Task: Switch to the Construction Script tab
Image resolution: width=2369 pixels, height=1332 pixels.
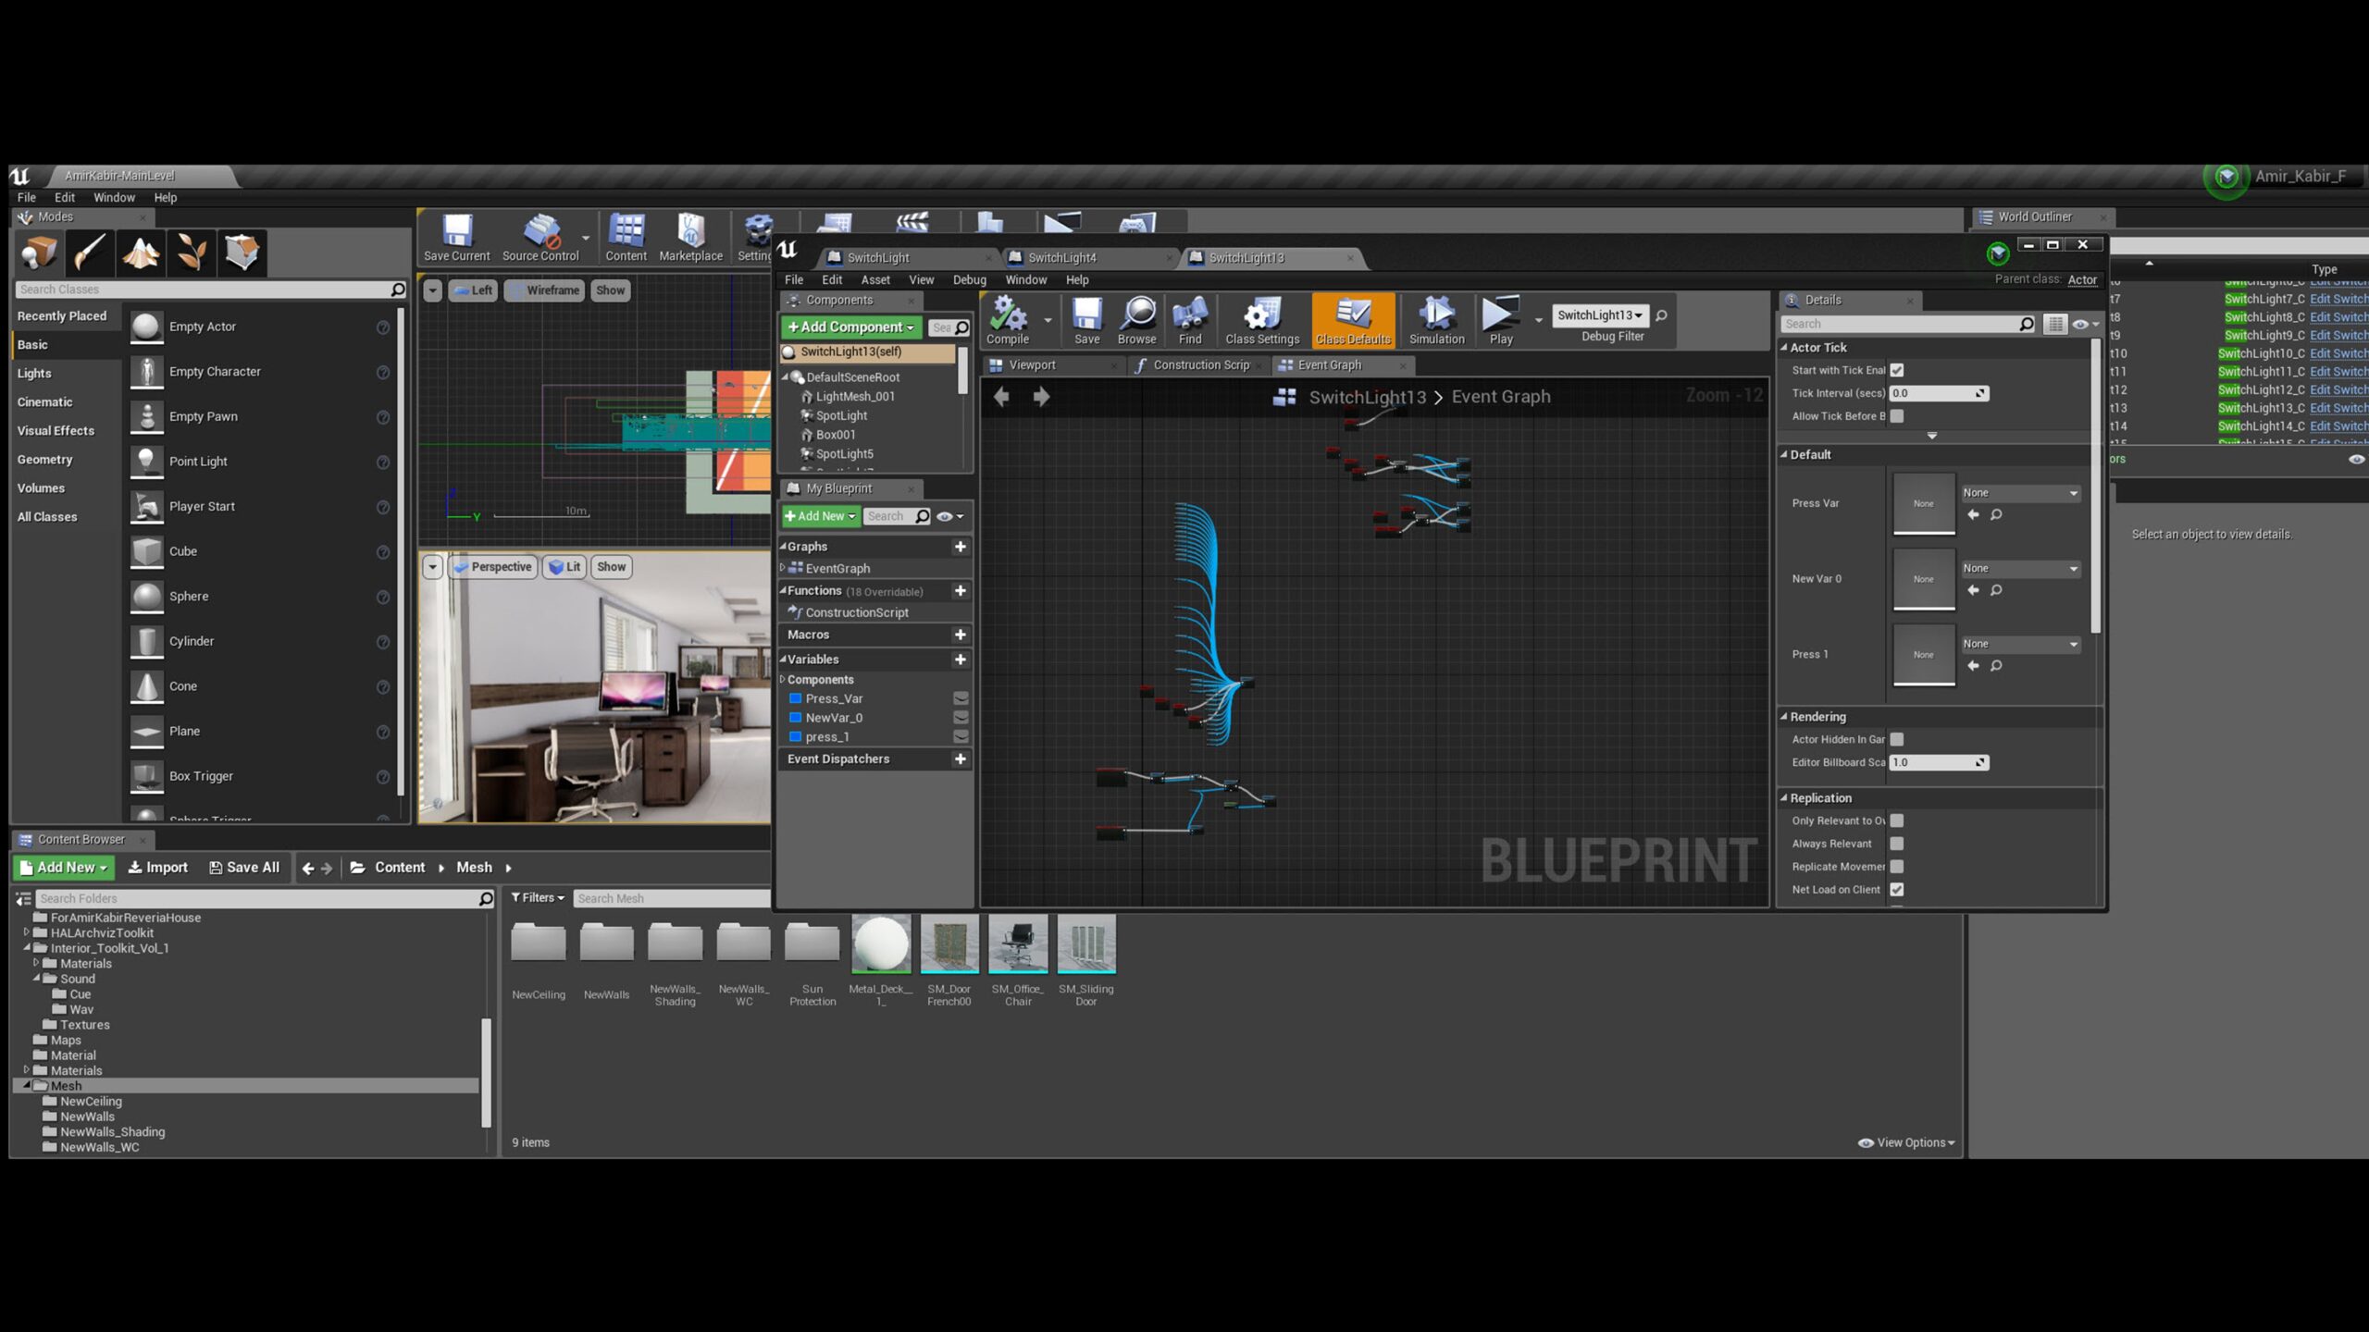Action: pos(1199,365)
